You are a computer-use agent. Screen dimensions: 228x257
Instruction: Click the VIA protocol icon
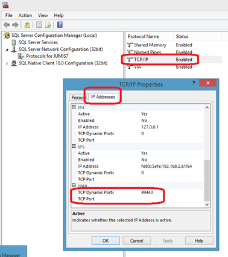[130, 67]
